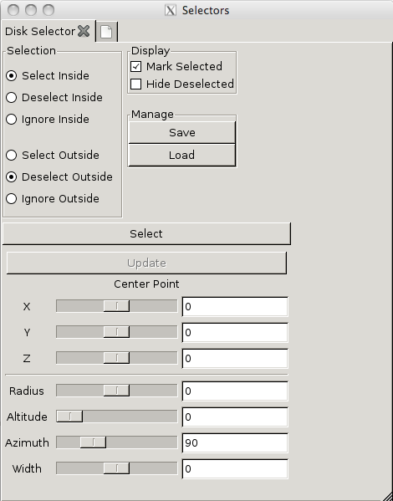Click the Altitude label text

point(27,417)
